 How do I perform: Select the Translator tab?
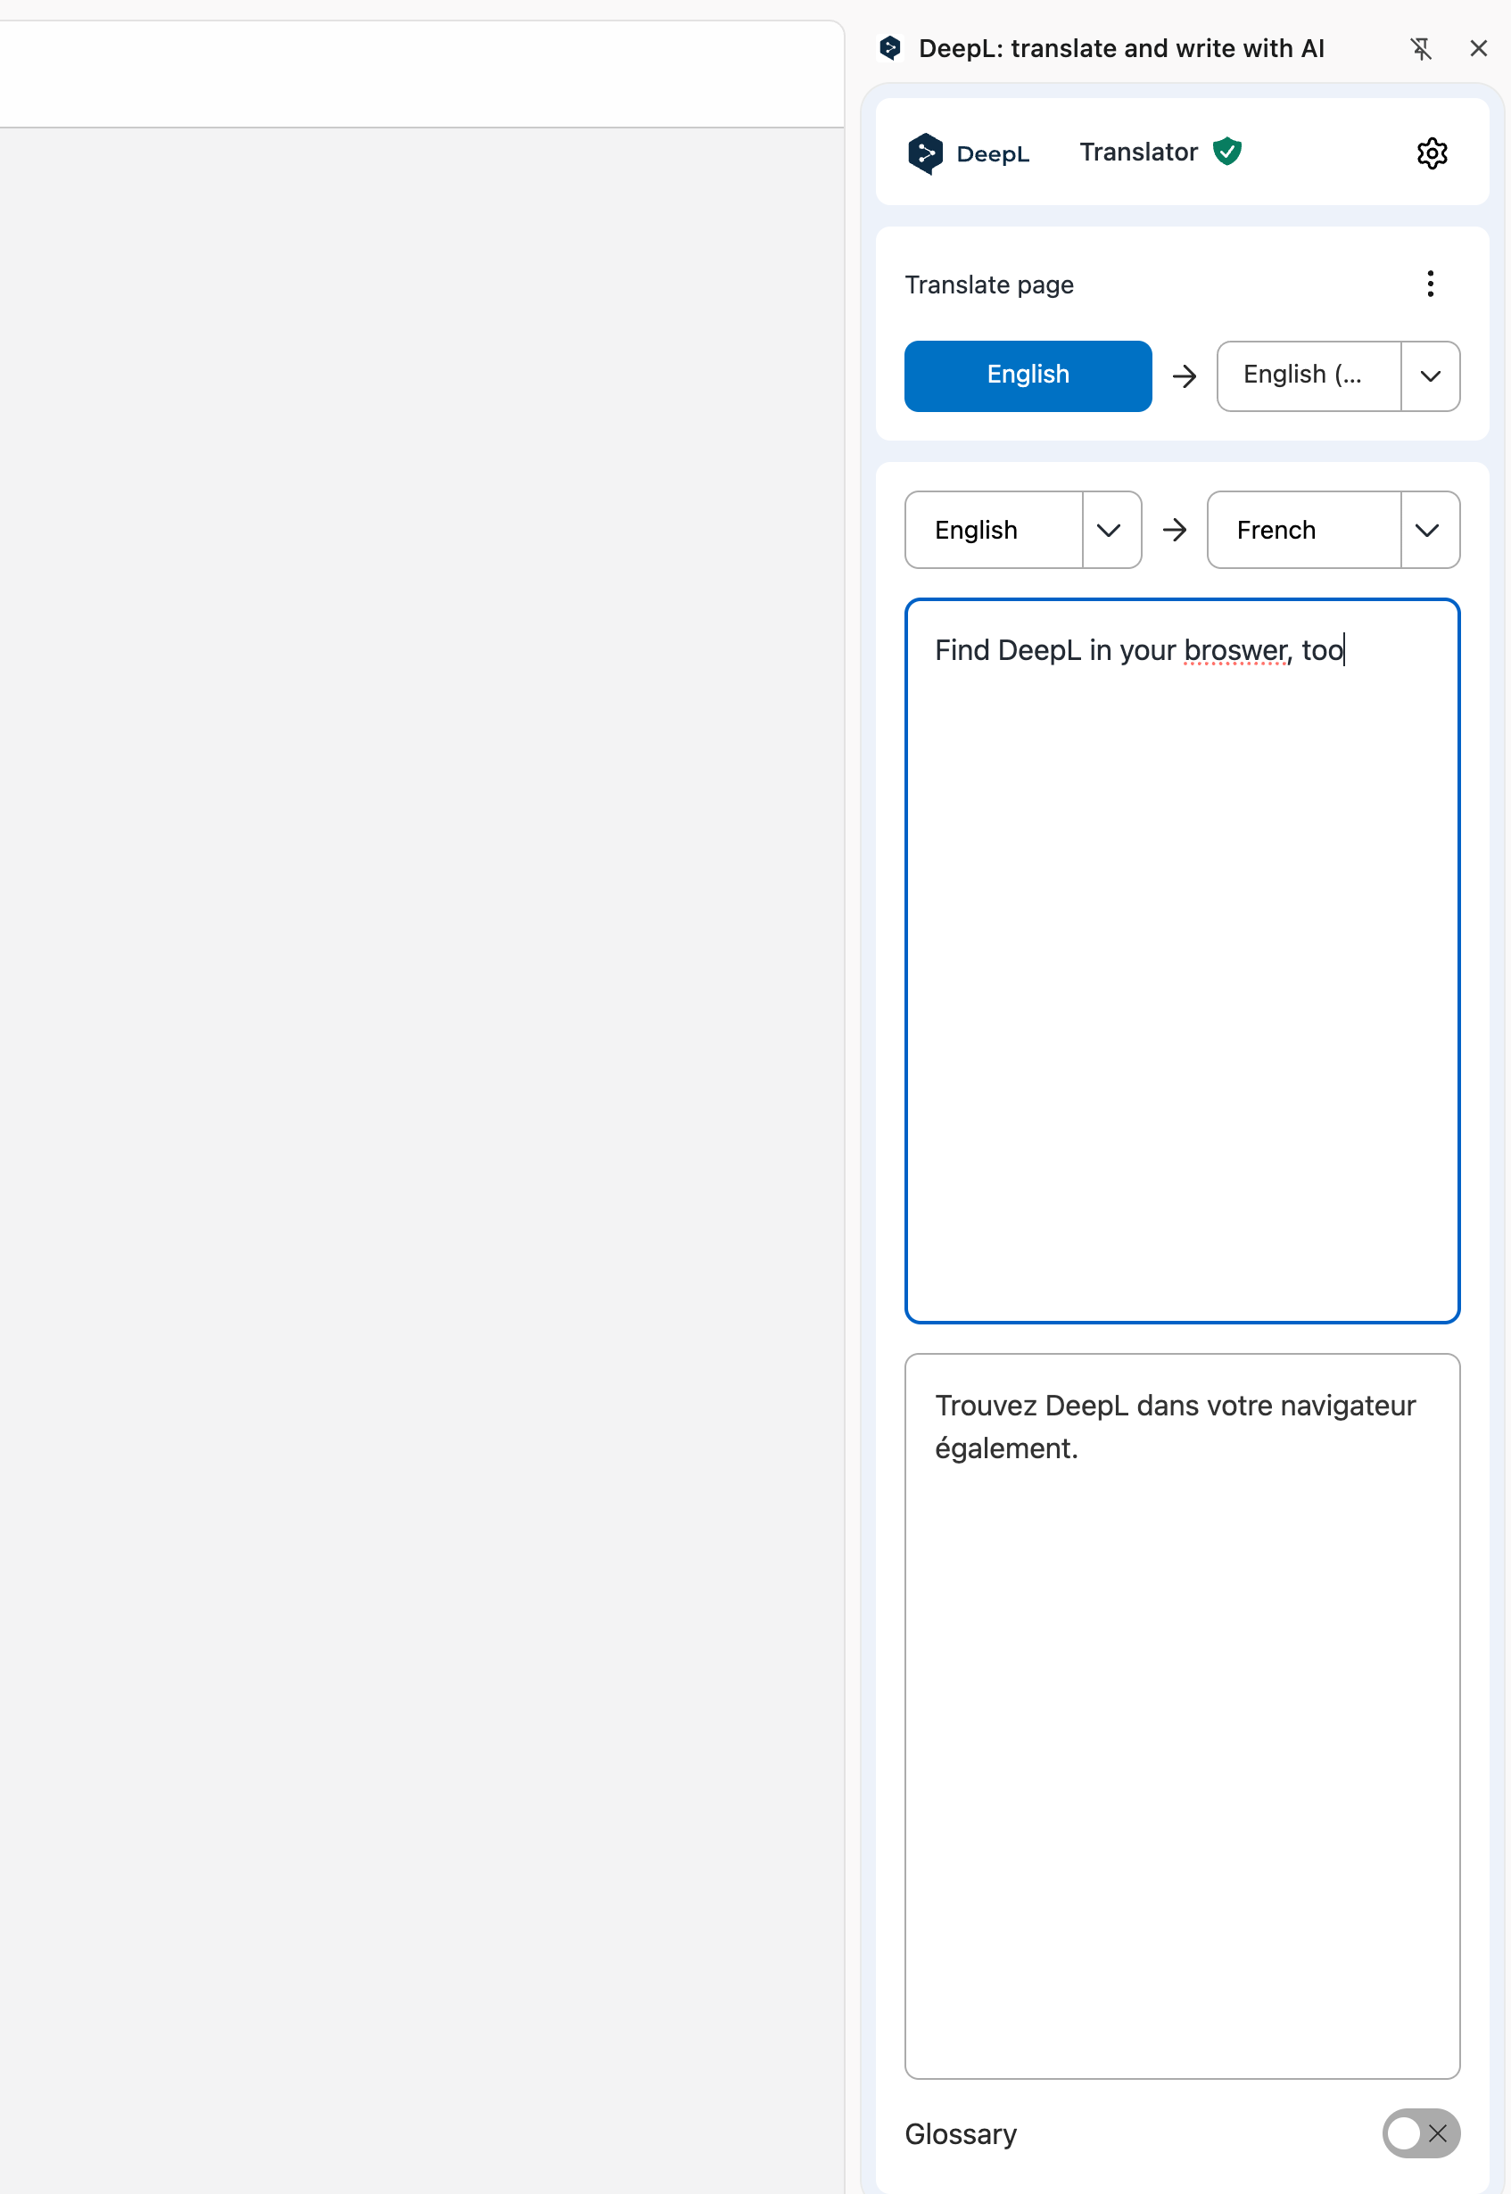pos(1139,153)
